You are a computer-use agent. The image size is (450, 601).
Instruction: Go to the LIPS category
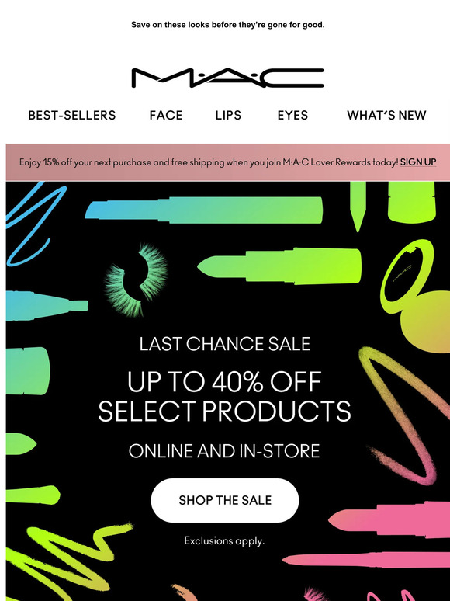(228, 115)
